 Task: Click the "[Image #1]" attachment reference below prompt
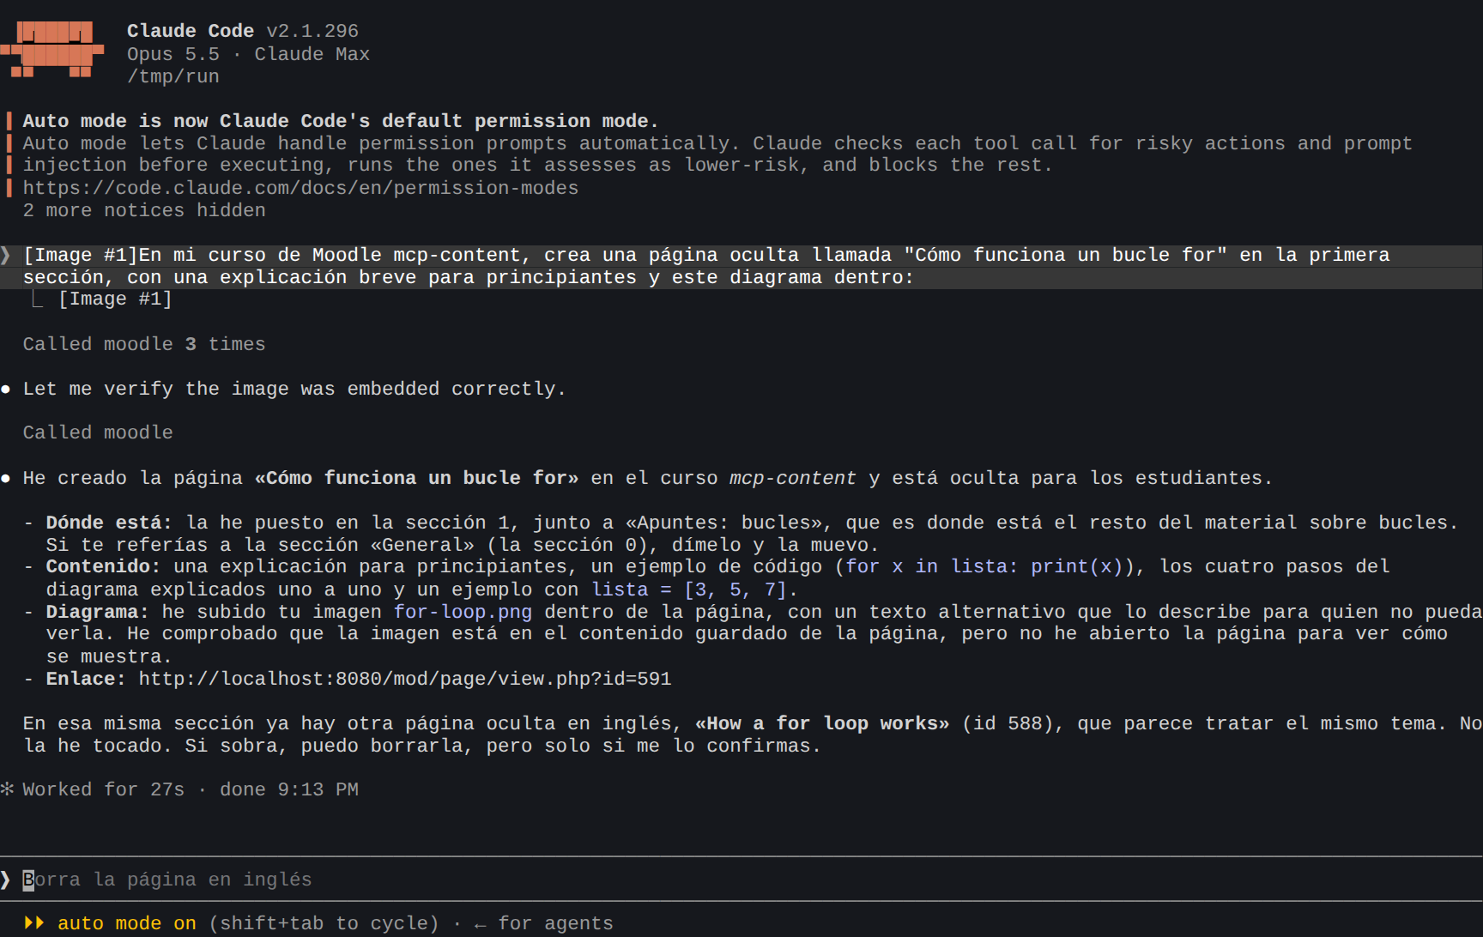115,299
